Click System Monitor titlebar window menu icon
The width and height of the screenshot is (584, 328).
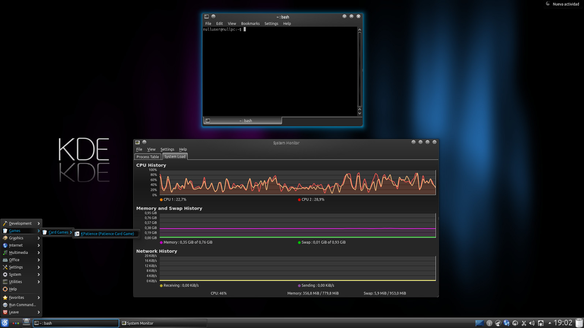138,142
